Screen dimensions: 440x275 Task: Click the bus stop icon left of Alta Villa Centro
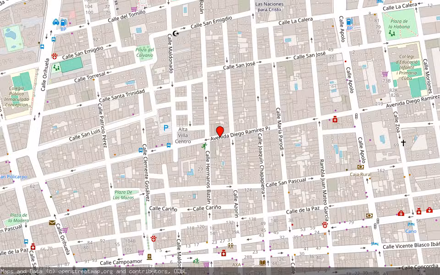point(169,145)
